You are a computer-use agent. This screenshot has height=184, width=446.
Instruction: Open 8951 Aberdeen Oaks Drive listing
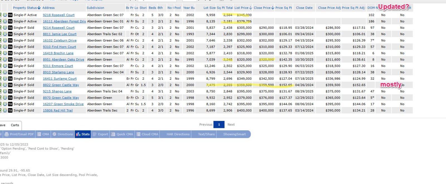(x=63, y=60)
